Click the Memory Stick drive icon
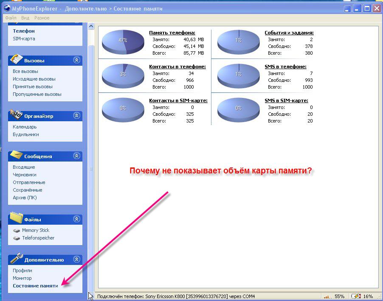The width and height of the screenshot is (383, 301). (17, 231)
